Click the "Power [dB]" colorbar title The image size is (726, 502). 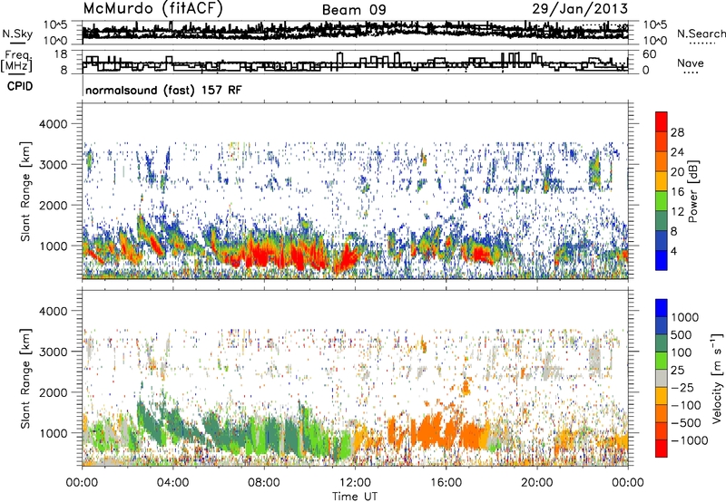[693, 191]
